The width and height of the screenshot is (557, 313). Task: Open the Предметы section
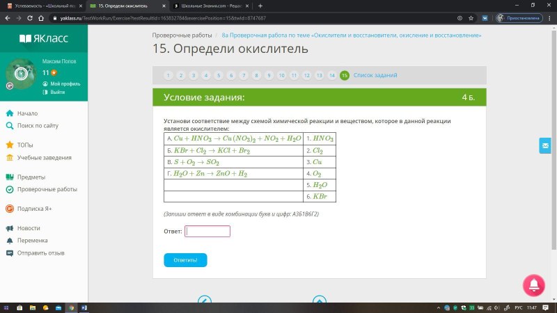pos(31,177)
